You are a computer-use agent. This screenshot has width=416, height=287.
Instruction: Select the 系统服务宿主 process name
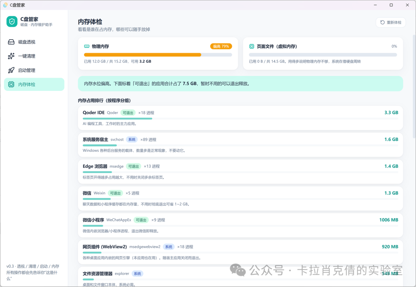[96, 139]
